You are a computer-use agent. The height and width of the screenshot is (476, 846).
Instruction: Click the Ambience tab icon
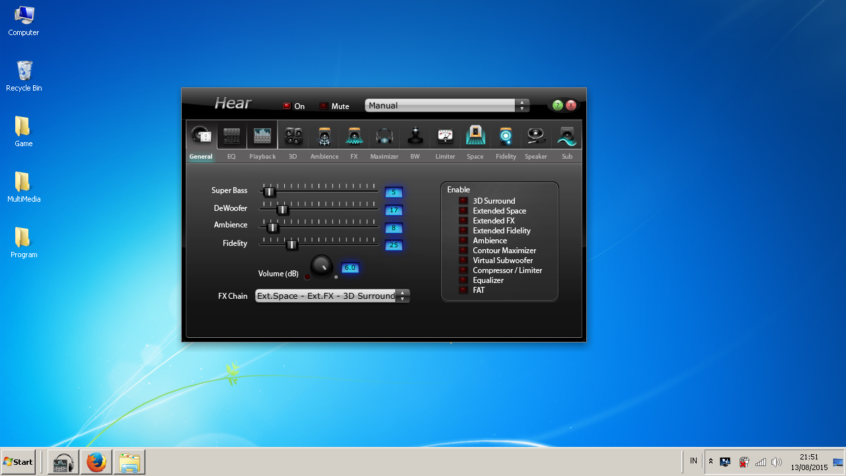pos(324,136)
